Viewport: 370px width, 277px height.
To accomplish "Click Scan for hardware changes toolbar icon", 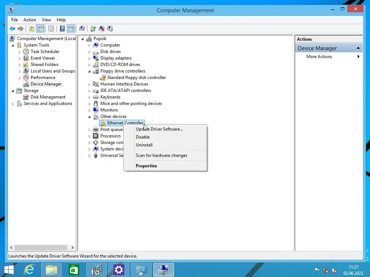I will pos(82,29).
